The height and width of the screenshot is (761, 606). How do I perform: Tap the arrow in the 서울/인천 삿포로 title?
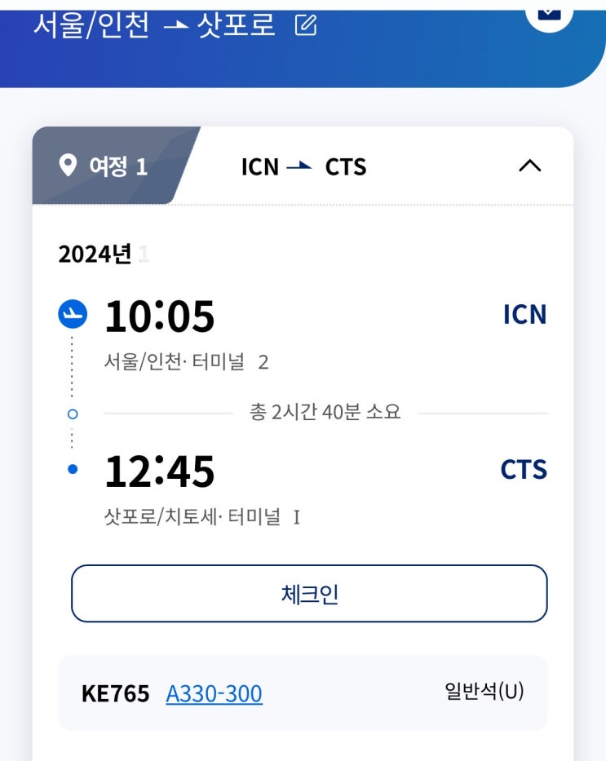coord(176,26)
